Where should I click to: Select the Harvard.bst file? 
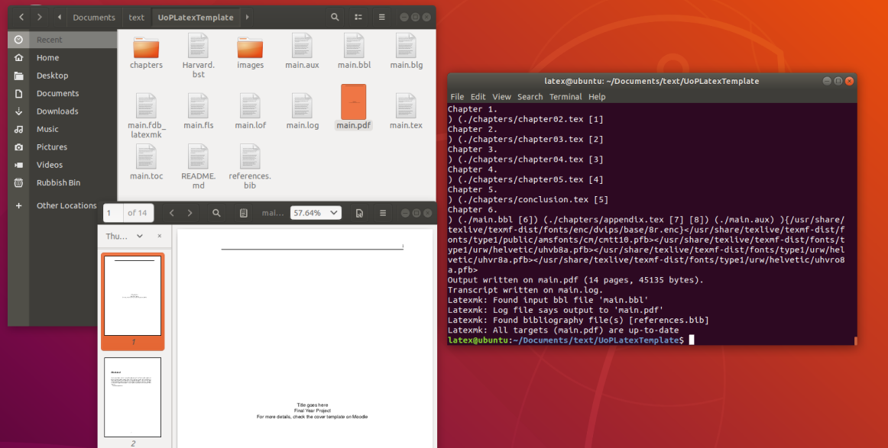click(x=198, y=56)
